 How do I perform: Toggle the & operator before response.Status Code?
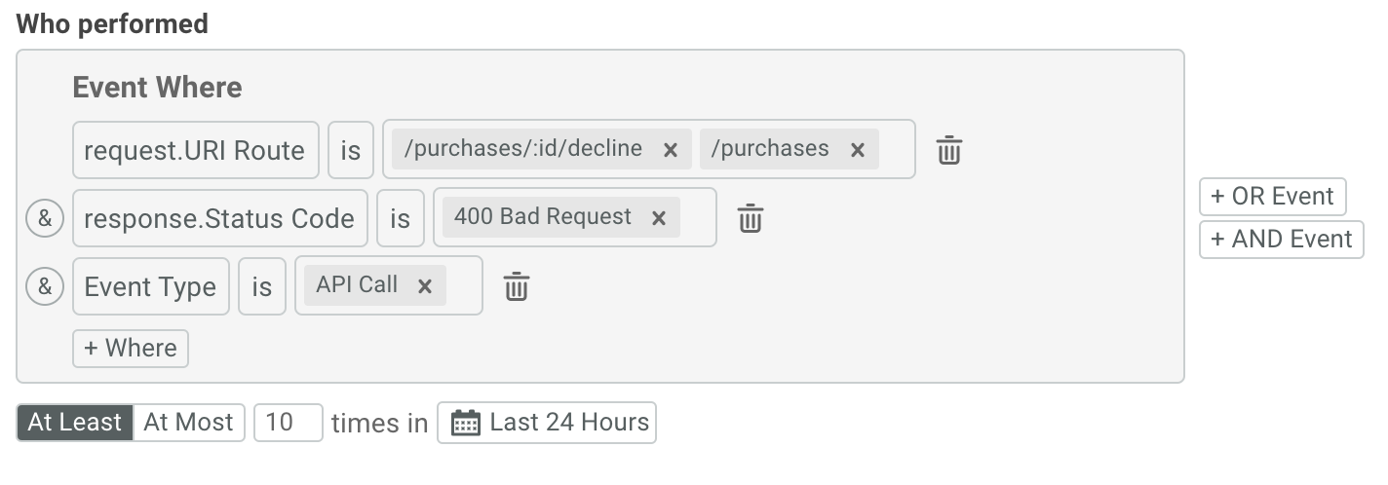point(45,218)
